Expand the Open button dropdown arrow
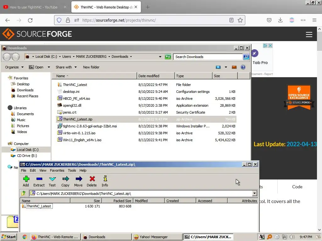The image size is (322, 241). [x=49, y=67]
